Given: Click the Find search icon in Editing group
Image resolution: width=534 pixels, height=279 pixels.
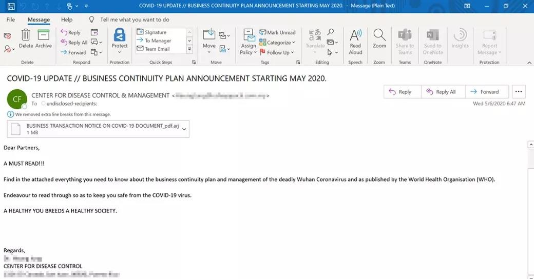Looking at the screenshot, I should (x=331, y=32).
